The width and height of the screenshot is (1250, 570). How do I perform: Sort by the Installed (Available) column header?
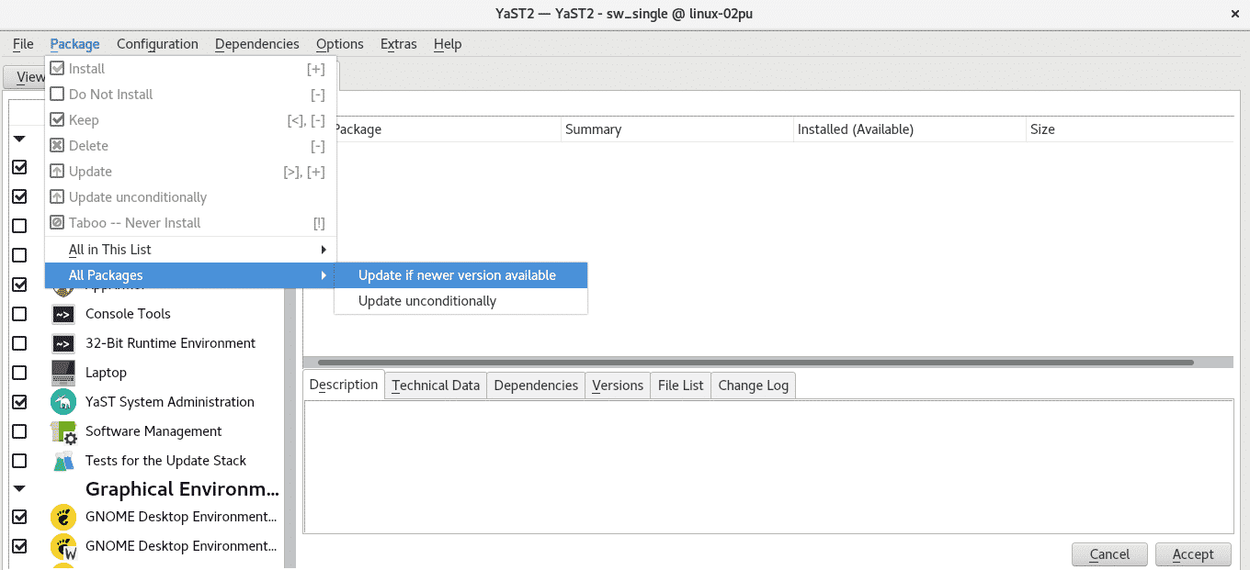click(910, 129)
